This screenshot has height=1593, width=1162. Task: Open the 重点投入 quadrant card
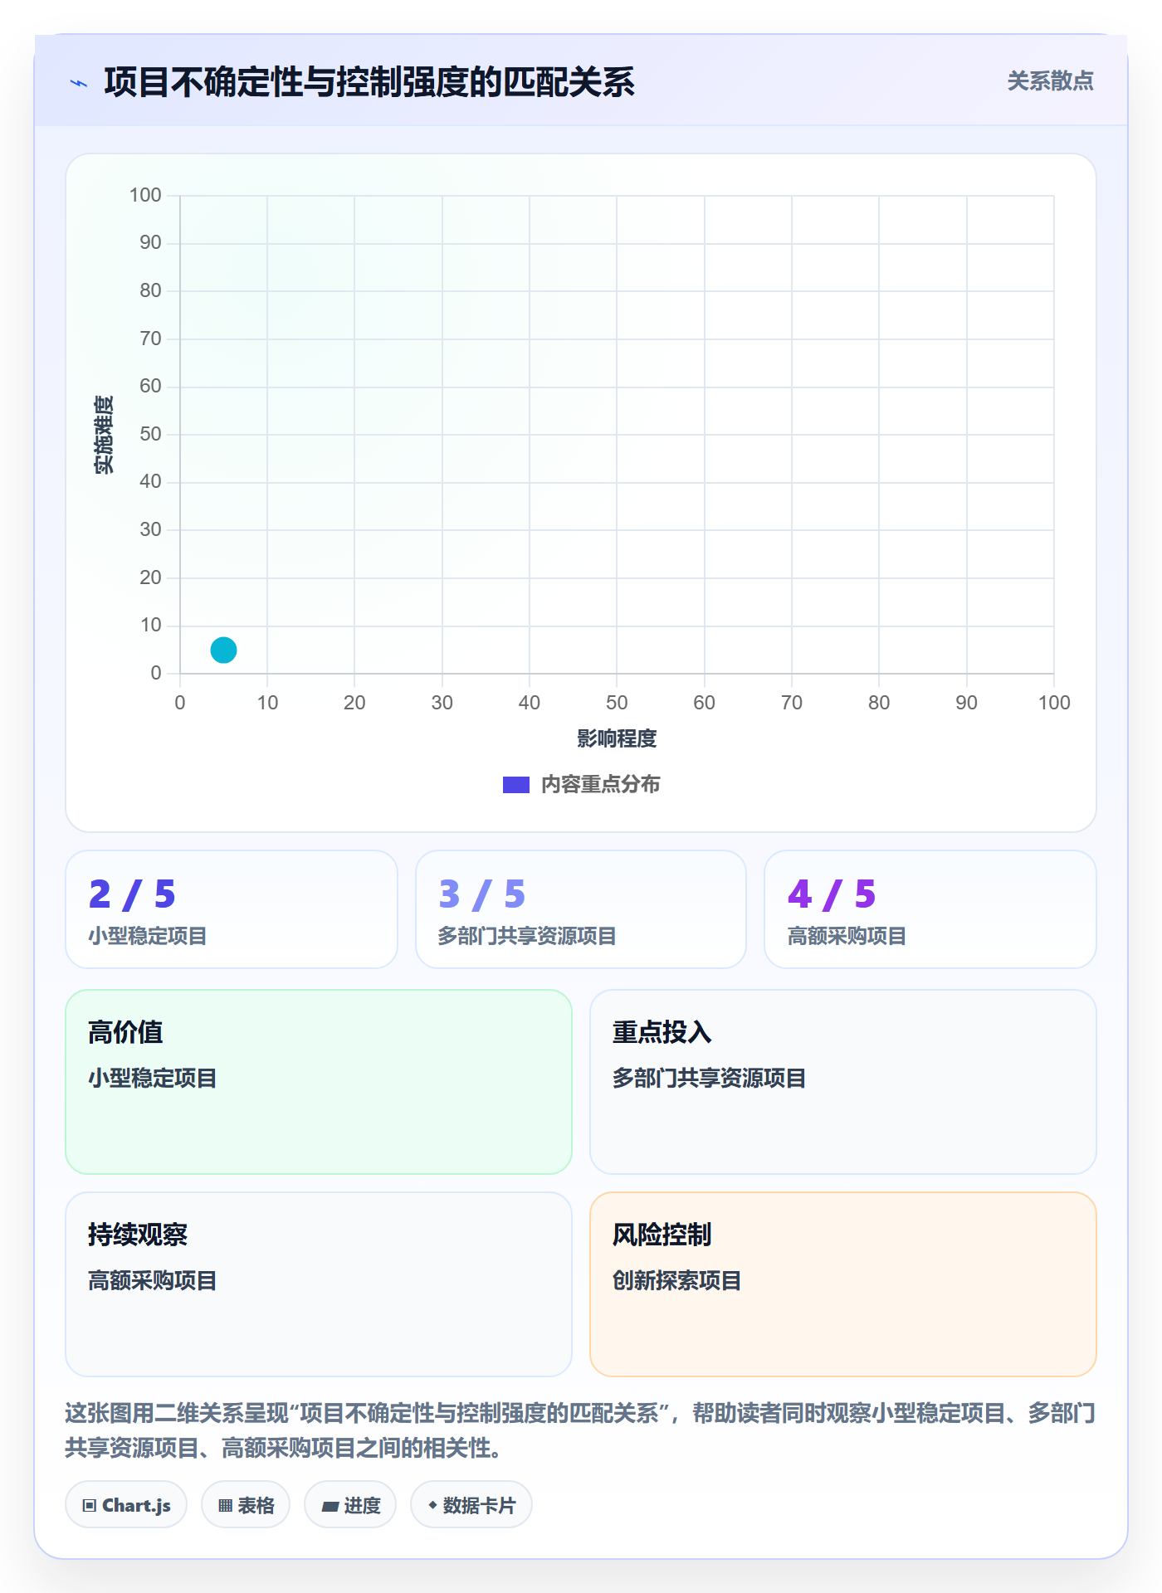[x=843, y=1082]
